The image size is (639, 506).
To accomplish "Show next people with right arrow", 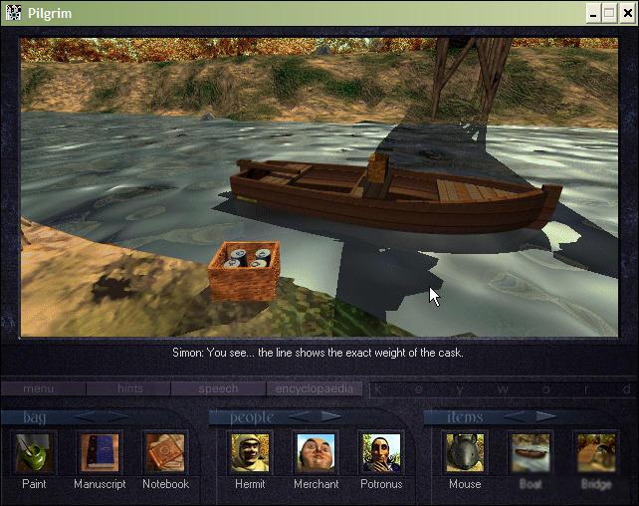I will [x=330, y=416].
